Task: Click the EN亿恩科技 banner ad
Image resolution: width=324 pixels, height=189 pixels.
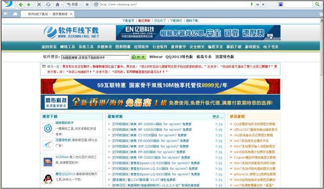Action: click(198, 33)
